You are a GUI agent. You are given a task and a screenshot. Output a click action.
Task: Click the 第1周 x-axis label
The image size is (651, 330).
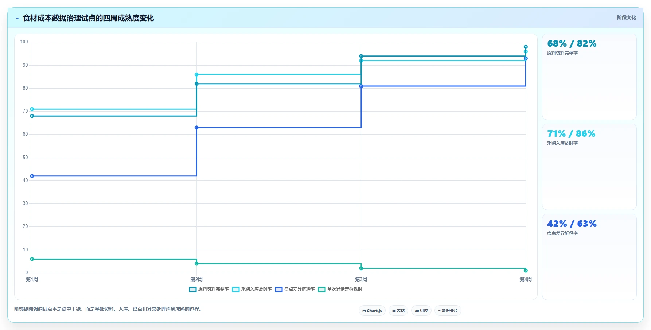click(32, 279)
